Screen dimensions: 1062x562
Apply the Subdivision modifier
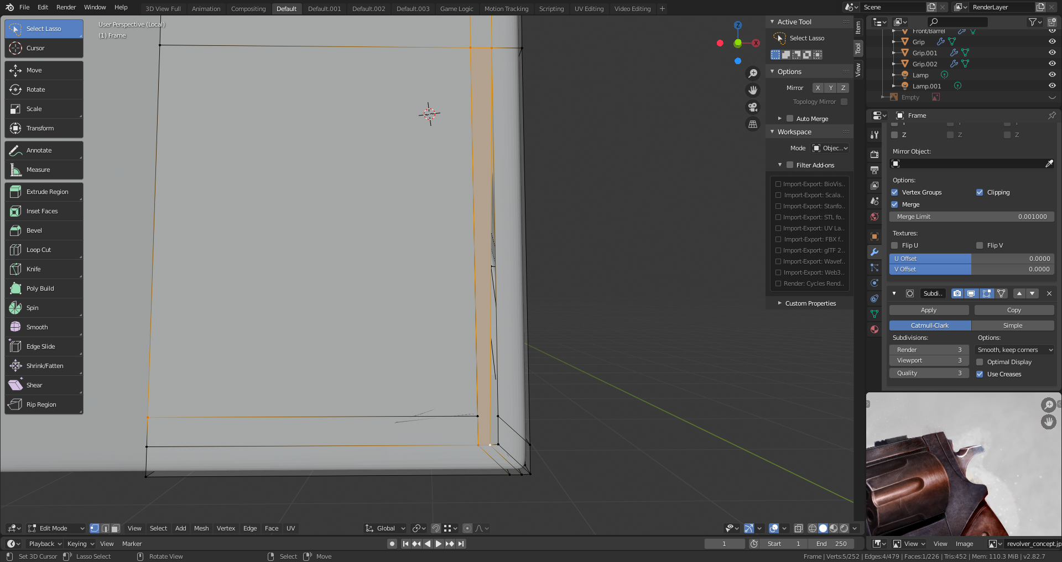pyautogui.click(x=928, y=310)
